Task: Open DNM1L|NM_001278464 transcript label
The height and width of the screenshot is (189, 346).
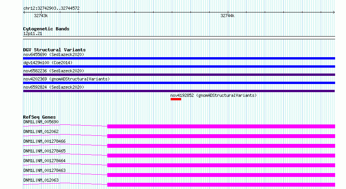Action: [44, 161]
